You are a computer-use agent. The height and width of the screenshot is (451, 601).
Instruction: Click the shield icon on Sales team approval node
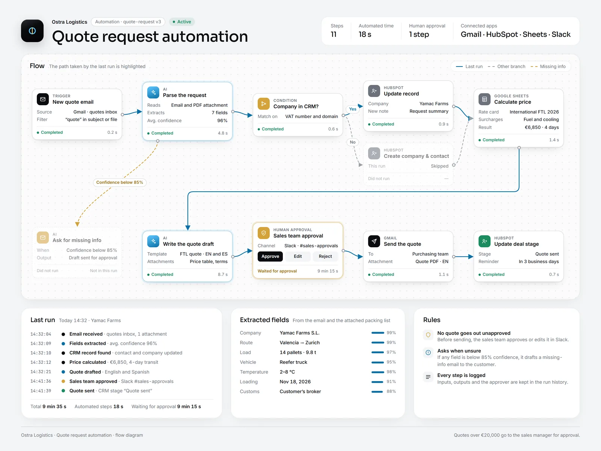pyautogui.click(x=264, y=233)
